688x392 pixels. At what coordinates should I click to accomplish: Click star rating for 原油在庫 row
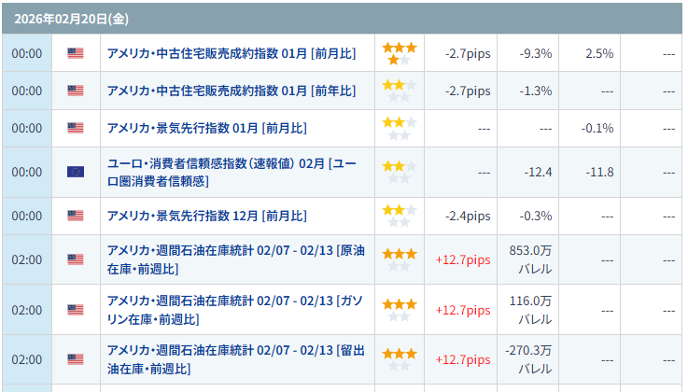[400, 259]
